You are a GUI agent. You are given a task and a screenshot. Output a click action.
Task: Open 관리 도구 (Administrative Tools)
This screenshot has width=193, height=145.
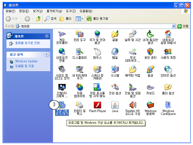pyautogui.click(x=79, y=34)
